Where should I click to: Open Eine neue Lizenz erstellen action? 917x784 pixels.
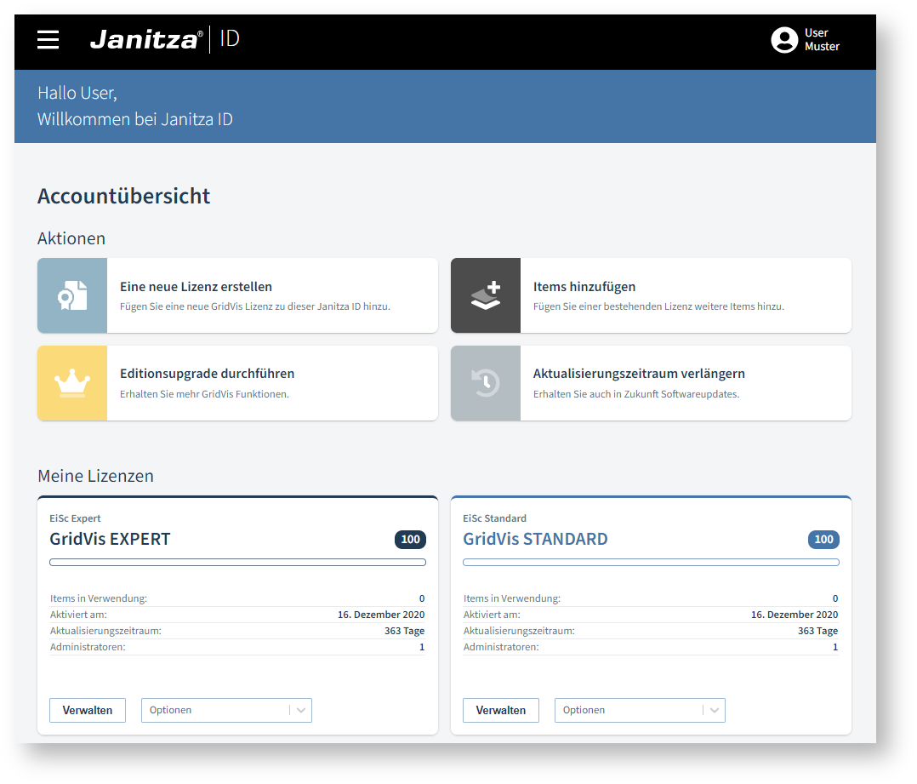[x=237, y=295]
